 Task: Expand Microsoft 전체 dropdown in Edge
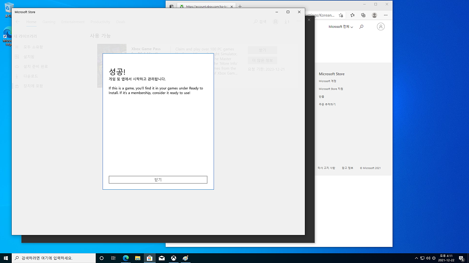[x=341, y=27]
